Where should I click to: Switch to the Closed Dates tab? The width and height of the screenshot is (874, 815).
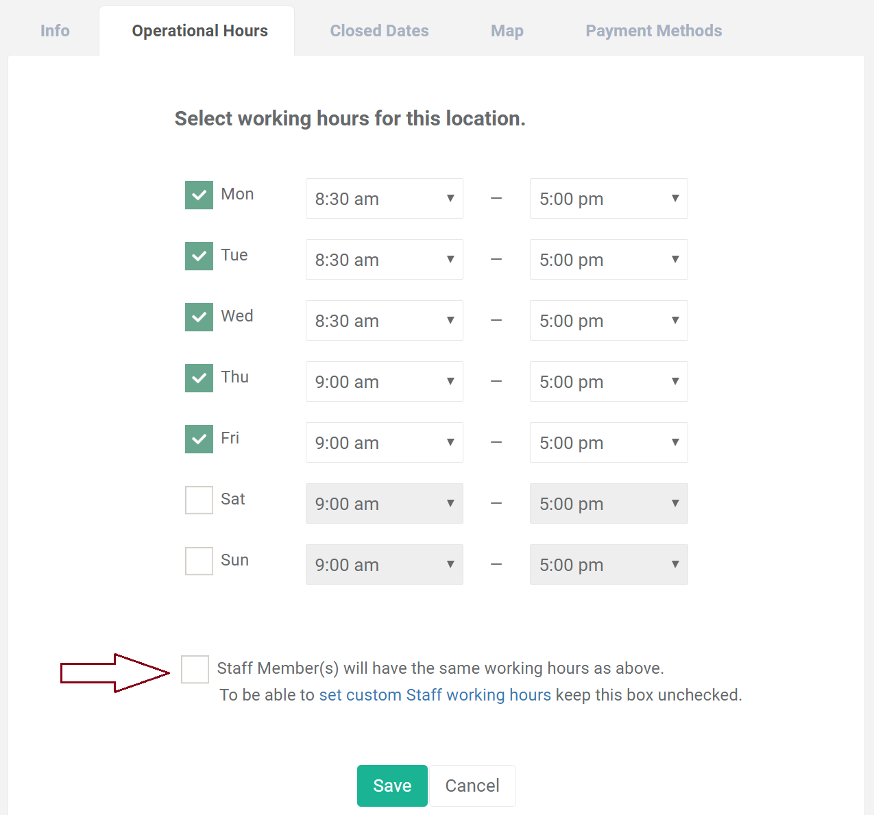coord(379,30)
